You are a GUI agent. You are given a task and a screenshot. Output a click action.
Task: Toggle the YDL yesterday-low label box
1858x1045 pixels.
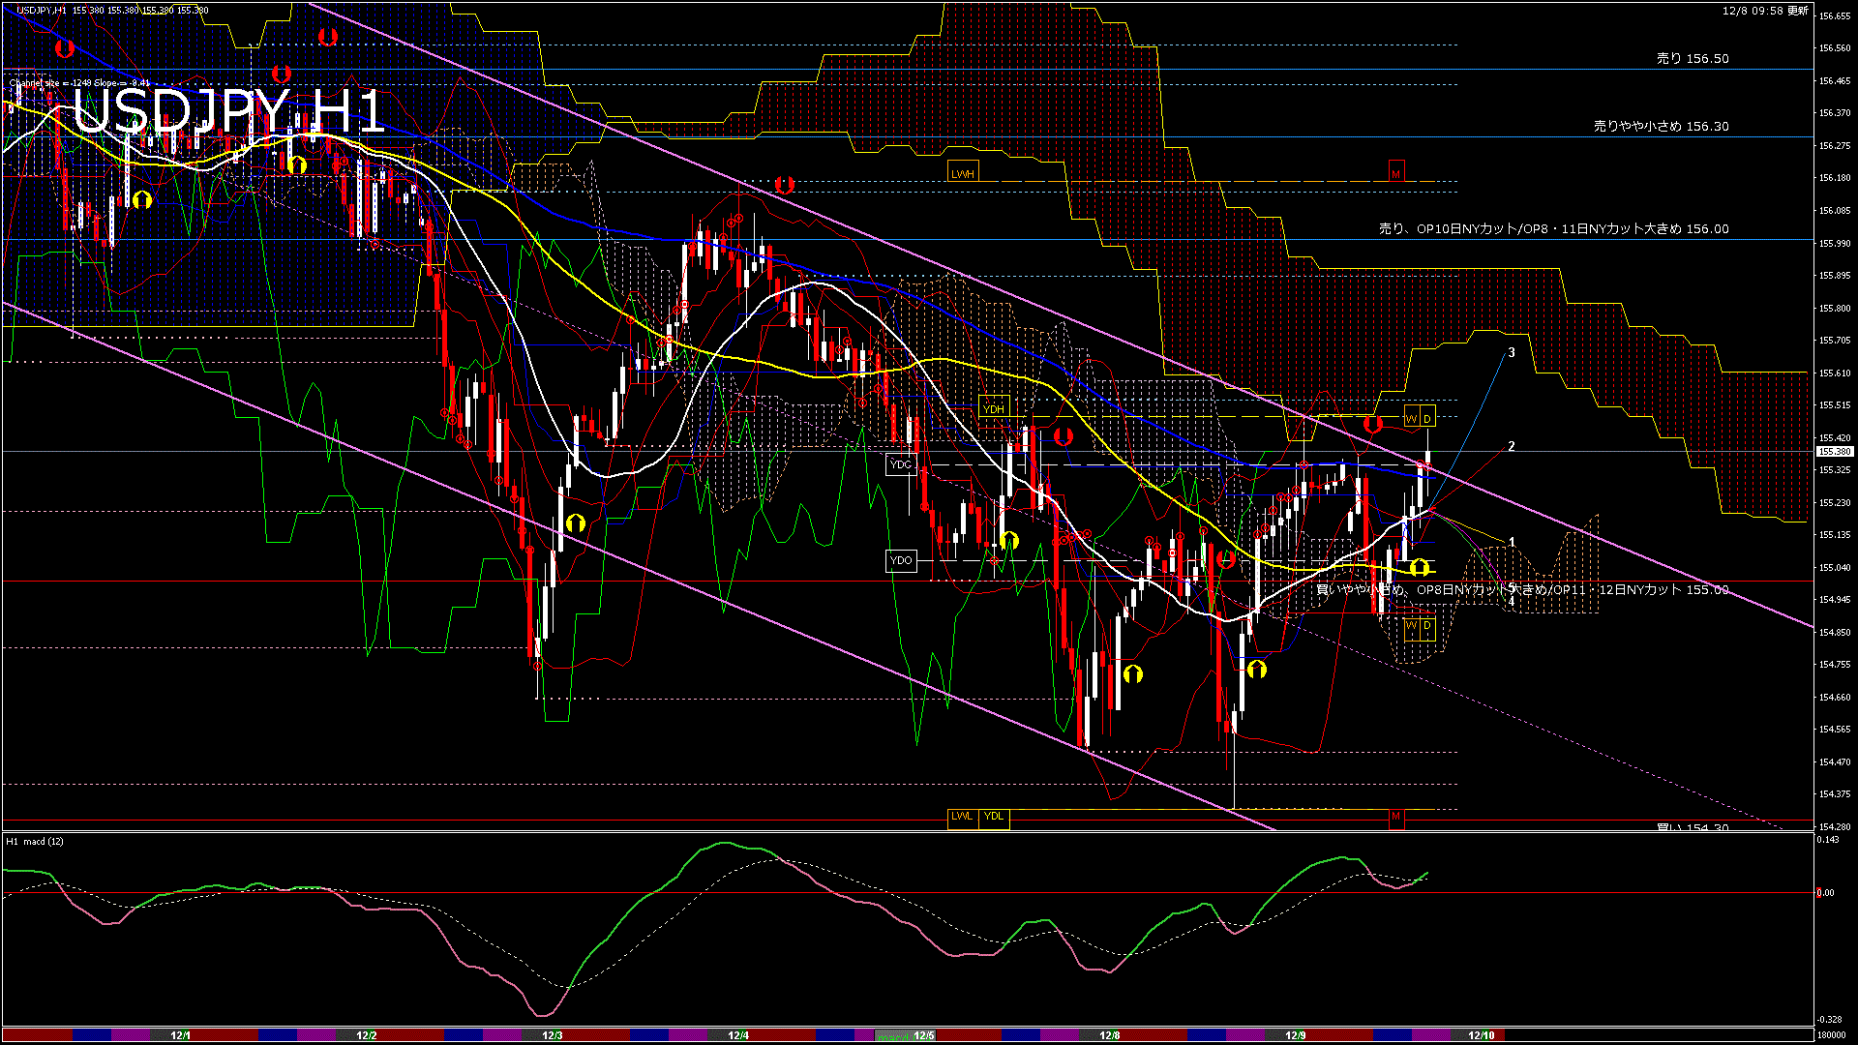[993, 818]
